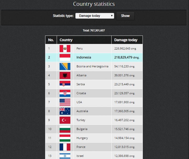Click the Australia flag icon
This screenshot has height=159, width=189.
tap(65, 111)
